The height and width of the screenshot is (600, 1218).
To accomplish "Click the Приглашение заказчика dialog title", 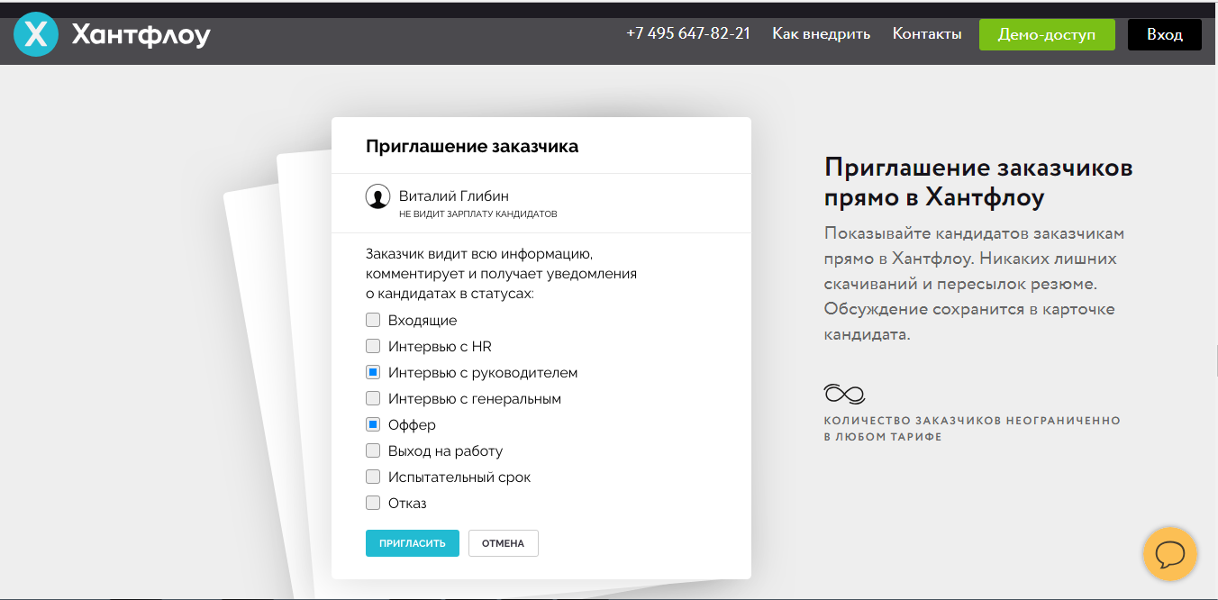I will point(472,146).
